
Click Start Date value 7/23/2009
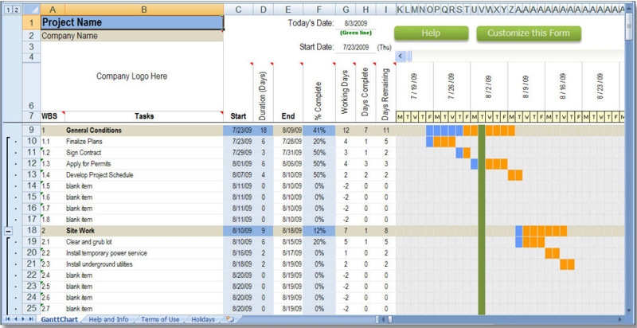click(355, 48)
